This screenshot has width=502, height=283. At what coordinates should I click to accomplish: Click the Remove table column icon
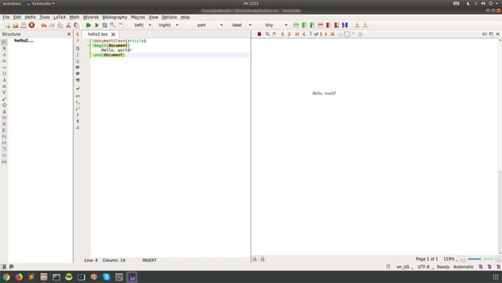pyautogui.click(x=328, y=26)
